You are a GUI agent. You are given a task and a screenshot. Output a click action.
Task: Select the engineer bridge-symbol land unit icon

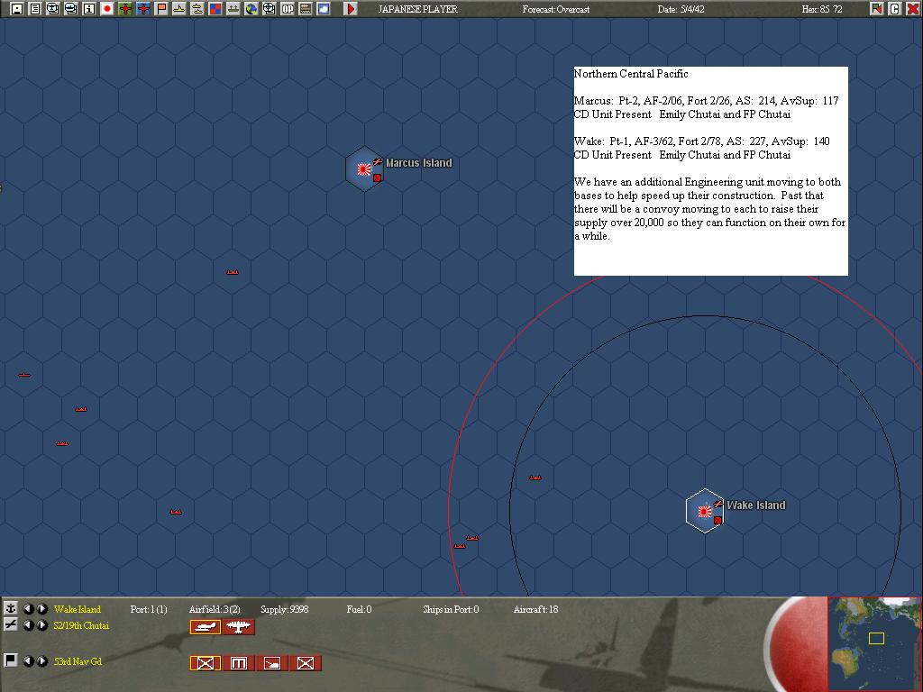[x=238, y=663]
